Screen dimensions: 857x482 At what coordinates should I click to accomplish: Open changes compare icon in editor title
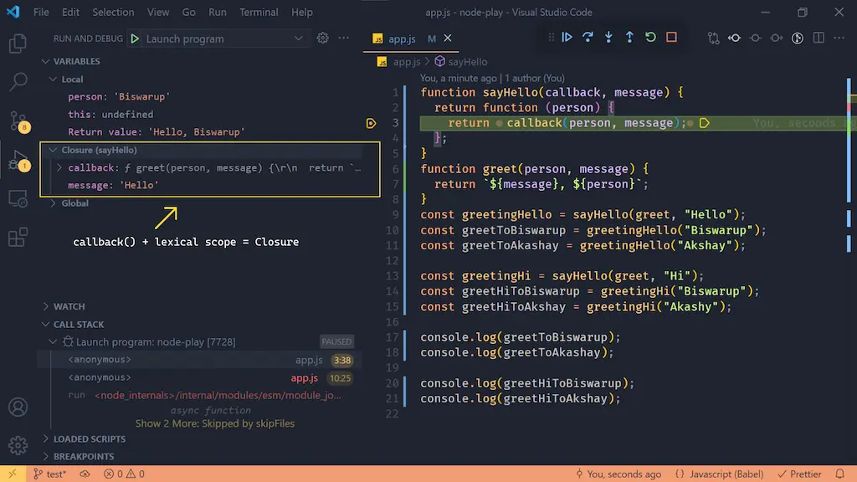[713, 38]
